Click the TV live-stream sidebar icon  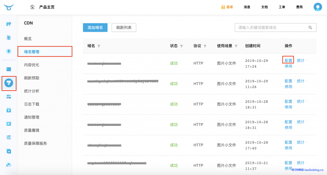tap(9, 110)
